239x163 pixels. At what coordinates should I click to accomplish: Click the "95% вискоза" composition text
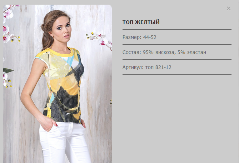(159, 52)
